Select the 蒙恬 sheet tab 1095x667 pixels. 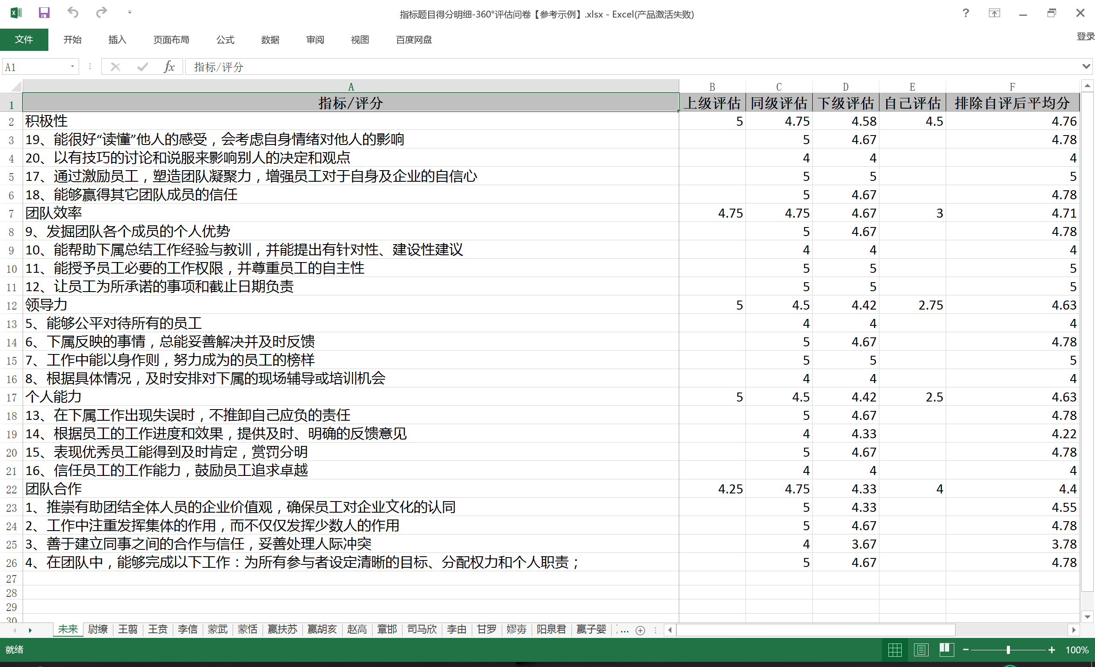(248, 629)
